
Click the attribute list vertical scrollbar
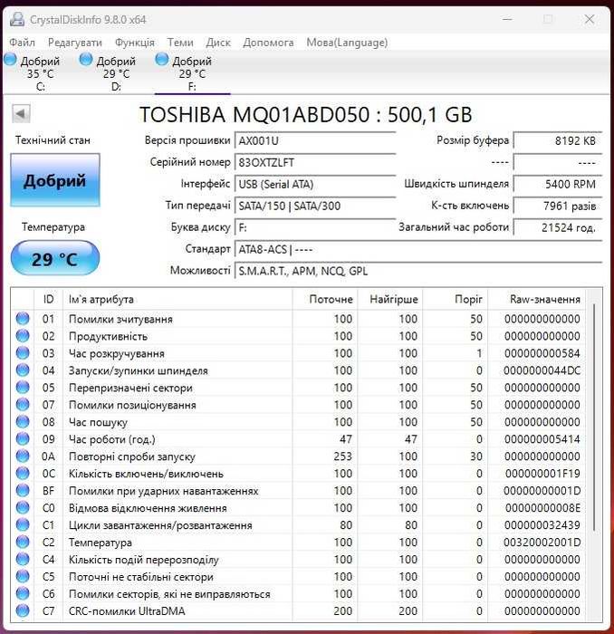coord(594,418)
